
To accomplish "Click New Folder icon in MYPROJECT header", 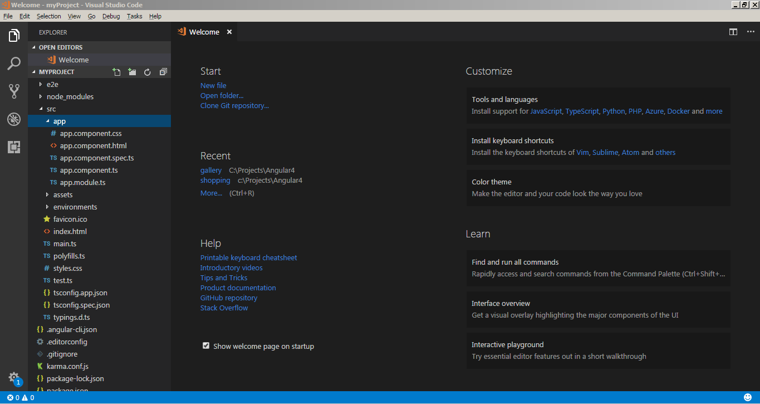I will [132, 72].
